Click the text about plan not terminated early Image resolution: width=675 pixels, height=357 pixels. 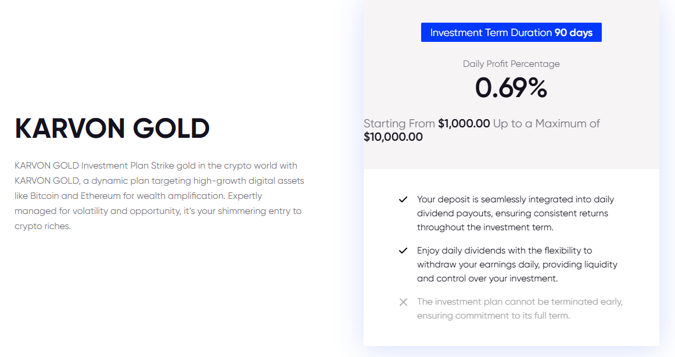pyautogui.click(x=519, y=308)
